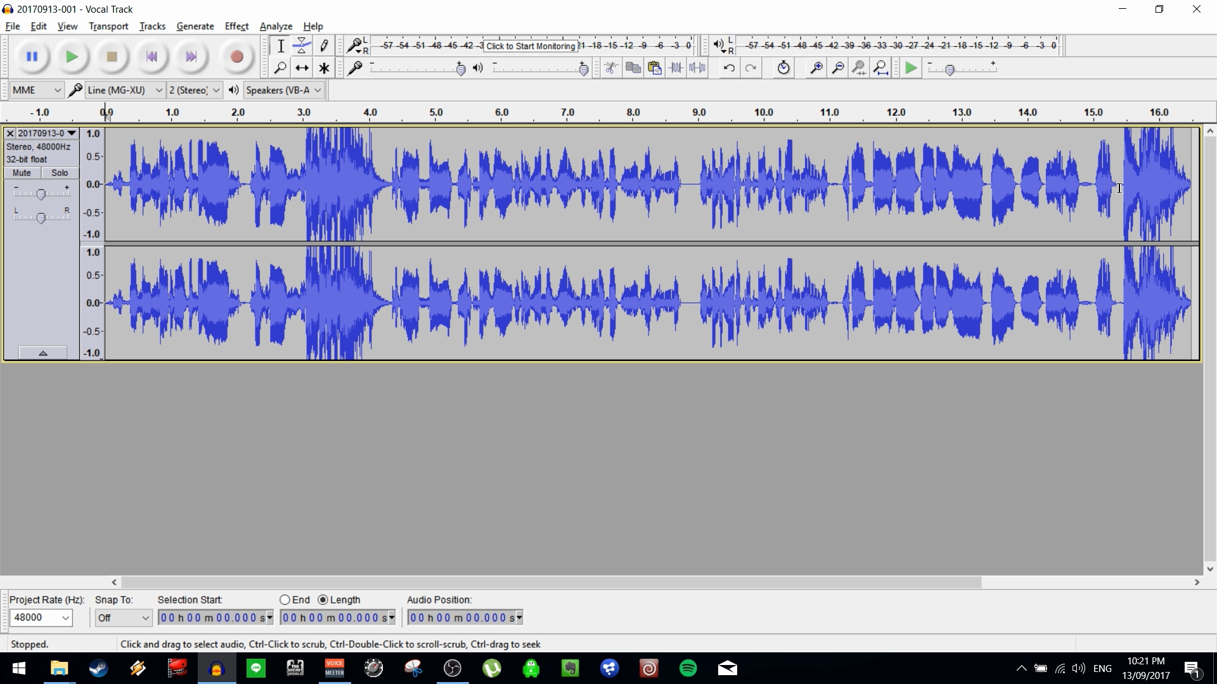Close the track with its X button
This screenshot has height=684, width=1217.
pos(10,133)
